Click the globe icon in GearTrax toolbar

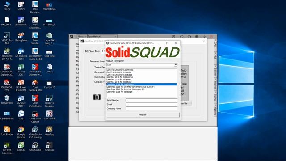coord(197,37)
